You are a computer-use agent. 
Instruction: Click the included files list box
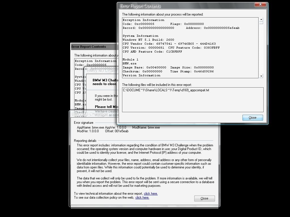tap(193, 100)
